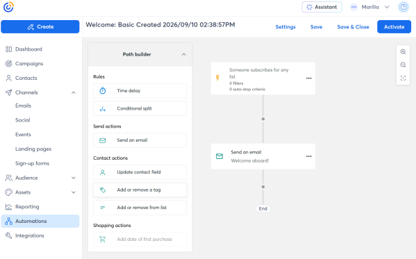The width and height of the screenshot is (416, 259).
Task: Open the subscribe trigger card
Action: 263,78
